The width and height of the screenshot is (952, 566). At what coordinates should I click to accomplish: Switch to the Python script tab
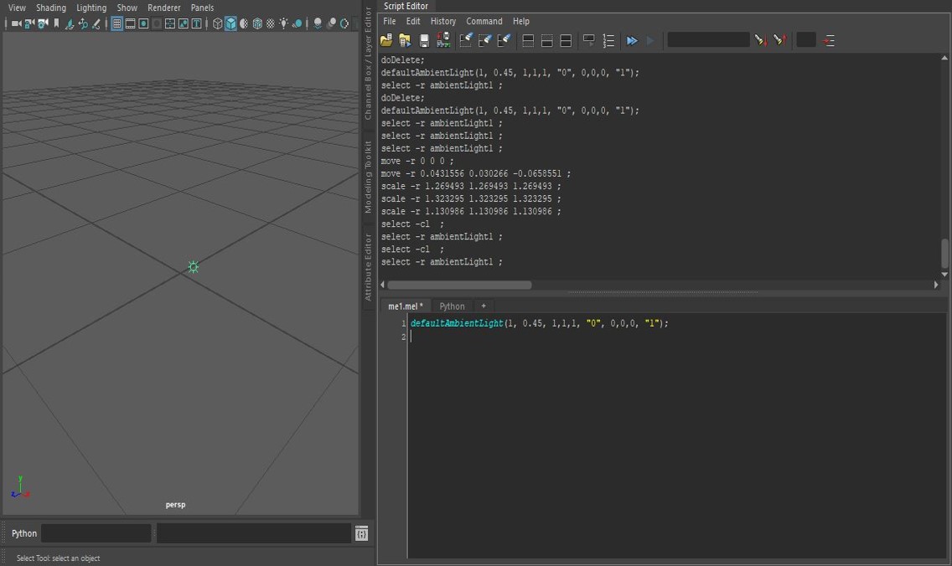[452, 306]
